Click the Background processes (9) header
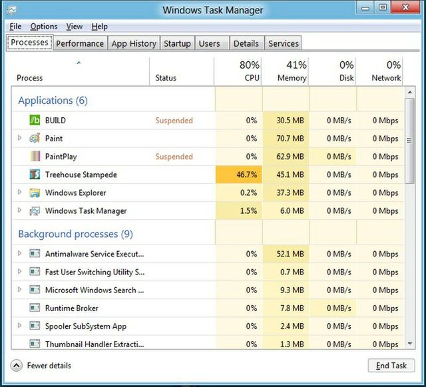Viewport: 426px width, 387px height. 75,234
